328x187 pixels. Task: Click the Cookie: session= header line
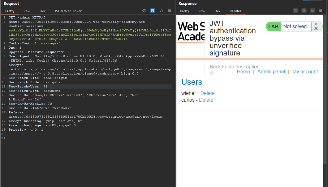tap(26, 26)
